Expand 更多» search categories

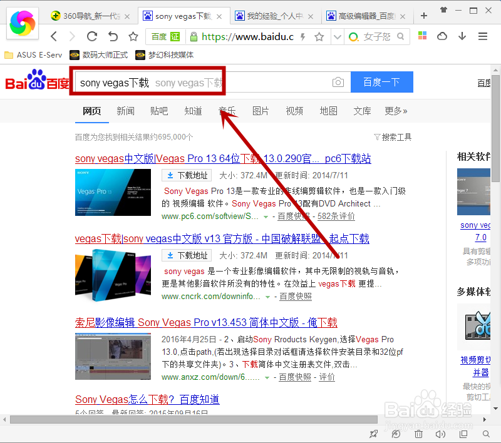(396, 111)
